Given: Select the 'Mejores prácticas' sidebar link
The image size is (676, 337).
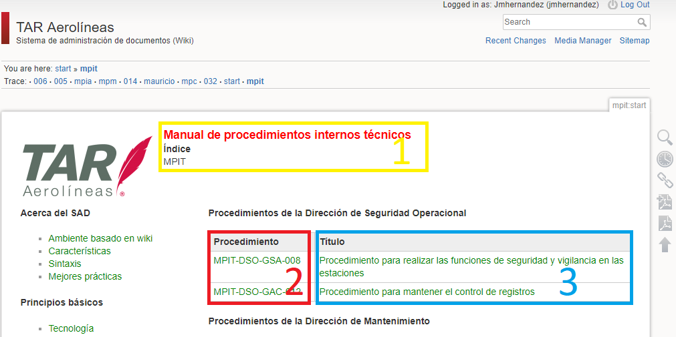Looking at the screenshot, I should [85, 276].
